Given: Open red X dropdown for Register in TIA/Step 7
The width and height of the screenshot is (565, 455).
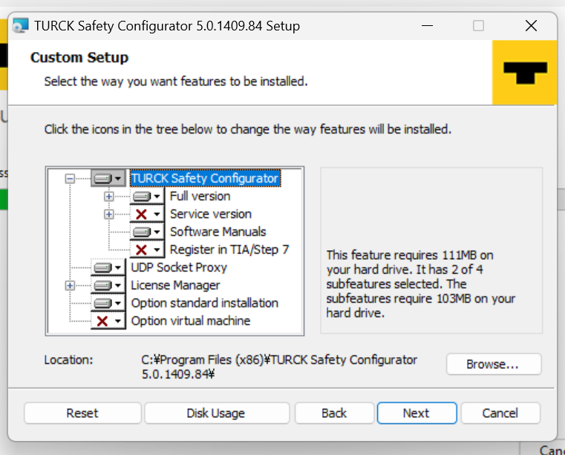Looking at the screenshot, I should coord(147,249).
